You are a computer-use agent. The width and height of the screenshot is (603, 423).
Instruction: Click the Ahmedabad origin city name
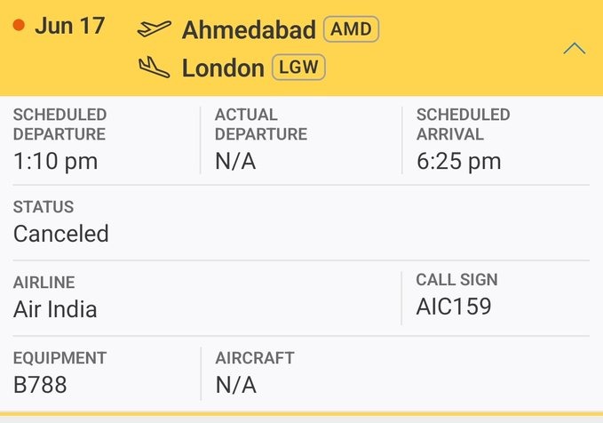(x=249, y=29)
